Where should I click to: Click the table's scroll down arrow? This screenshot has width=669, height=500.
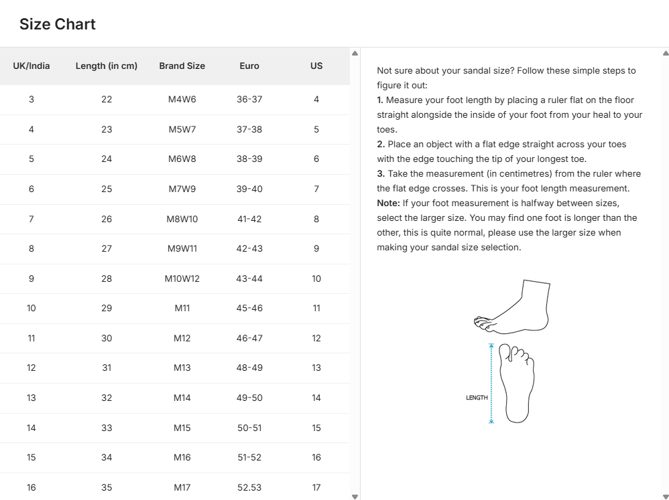pos(355,496)
